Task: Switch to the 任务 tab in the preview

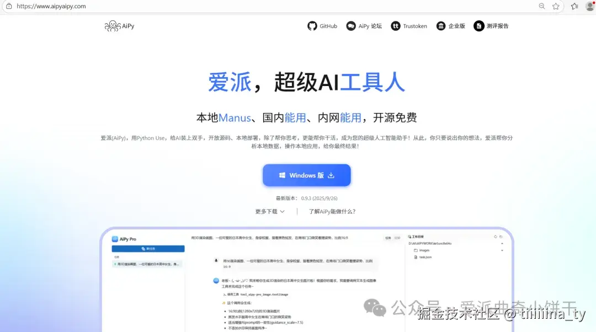Action: point(388,237)
